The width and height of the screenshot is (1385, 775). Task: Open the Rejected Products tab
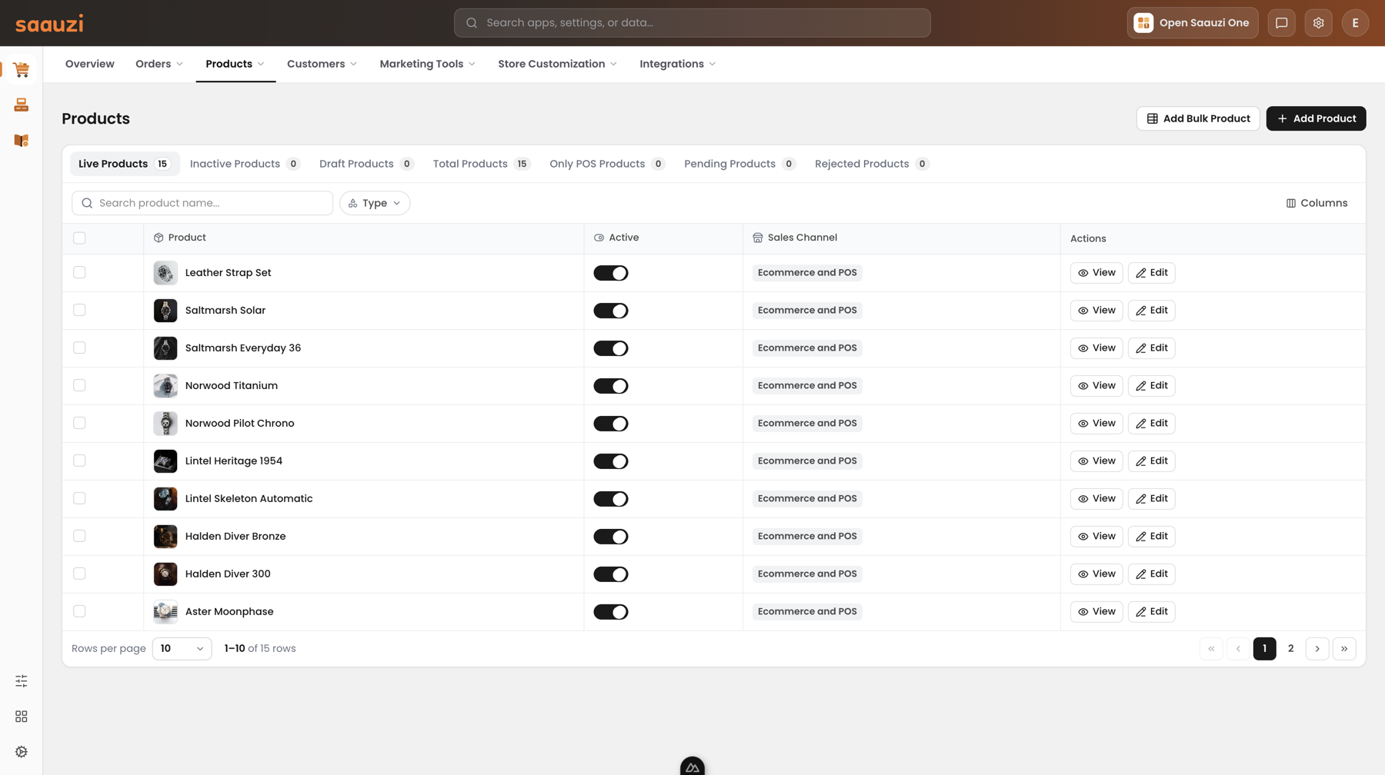871,164
